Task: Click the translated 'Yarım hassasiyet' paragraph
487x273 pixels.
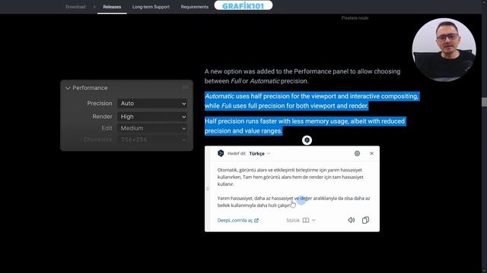Action: tap(294, 202)
